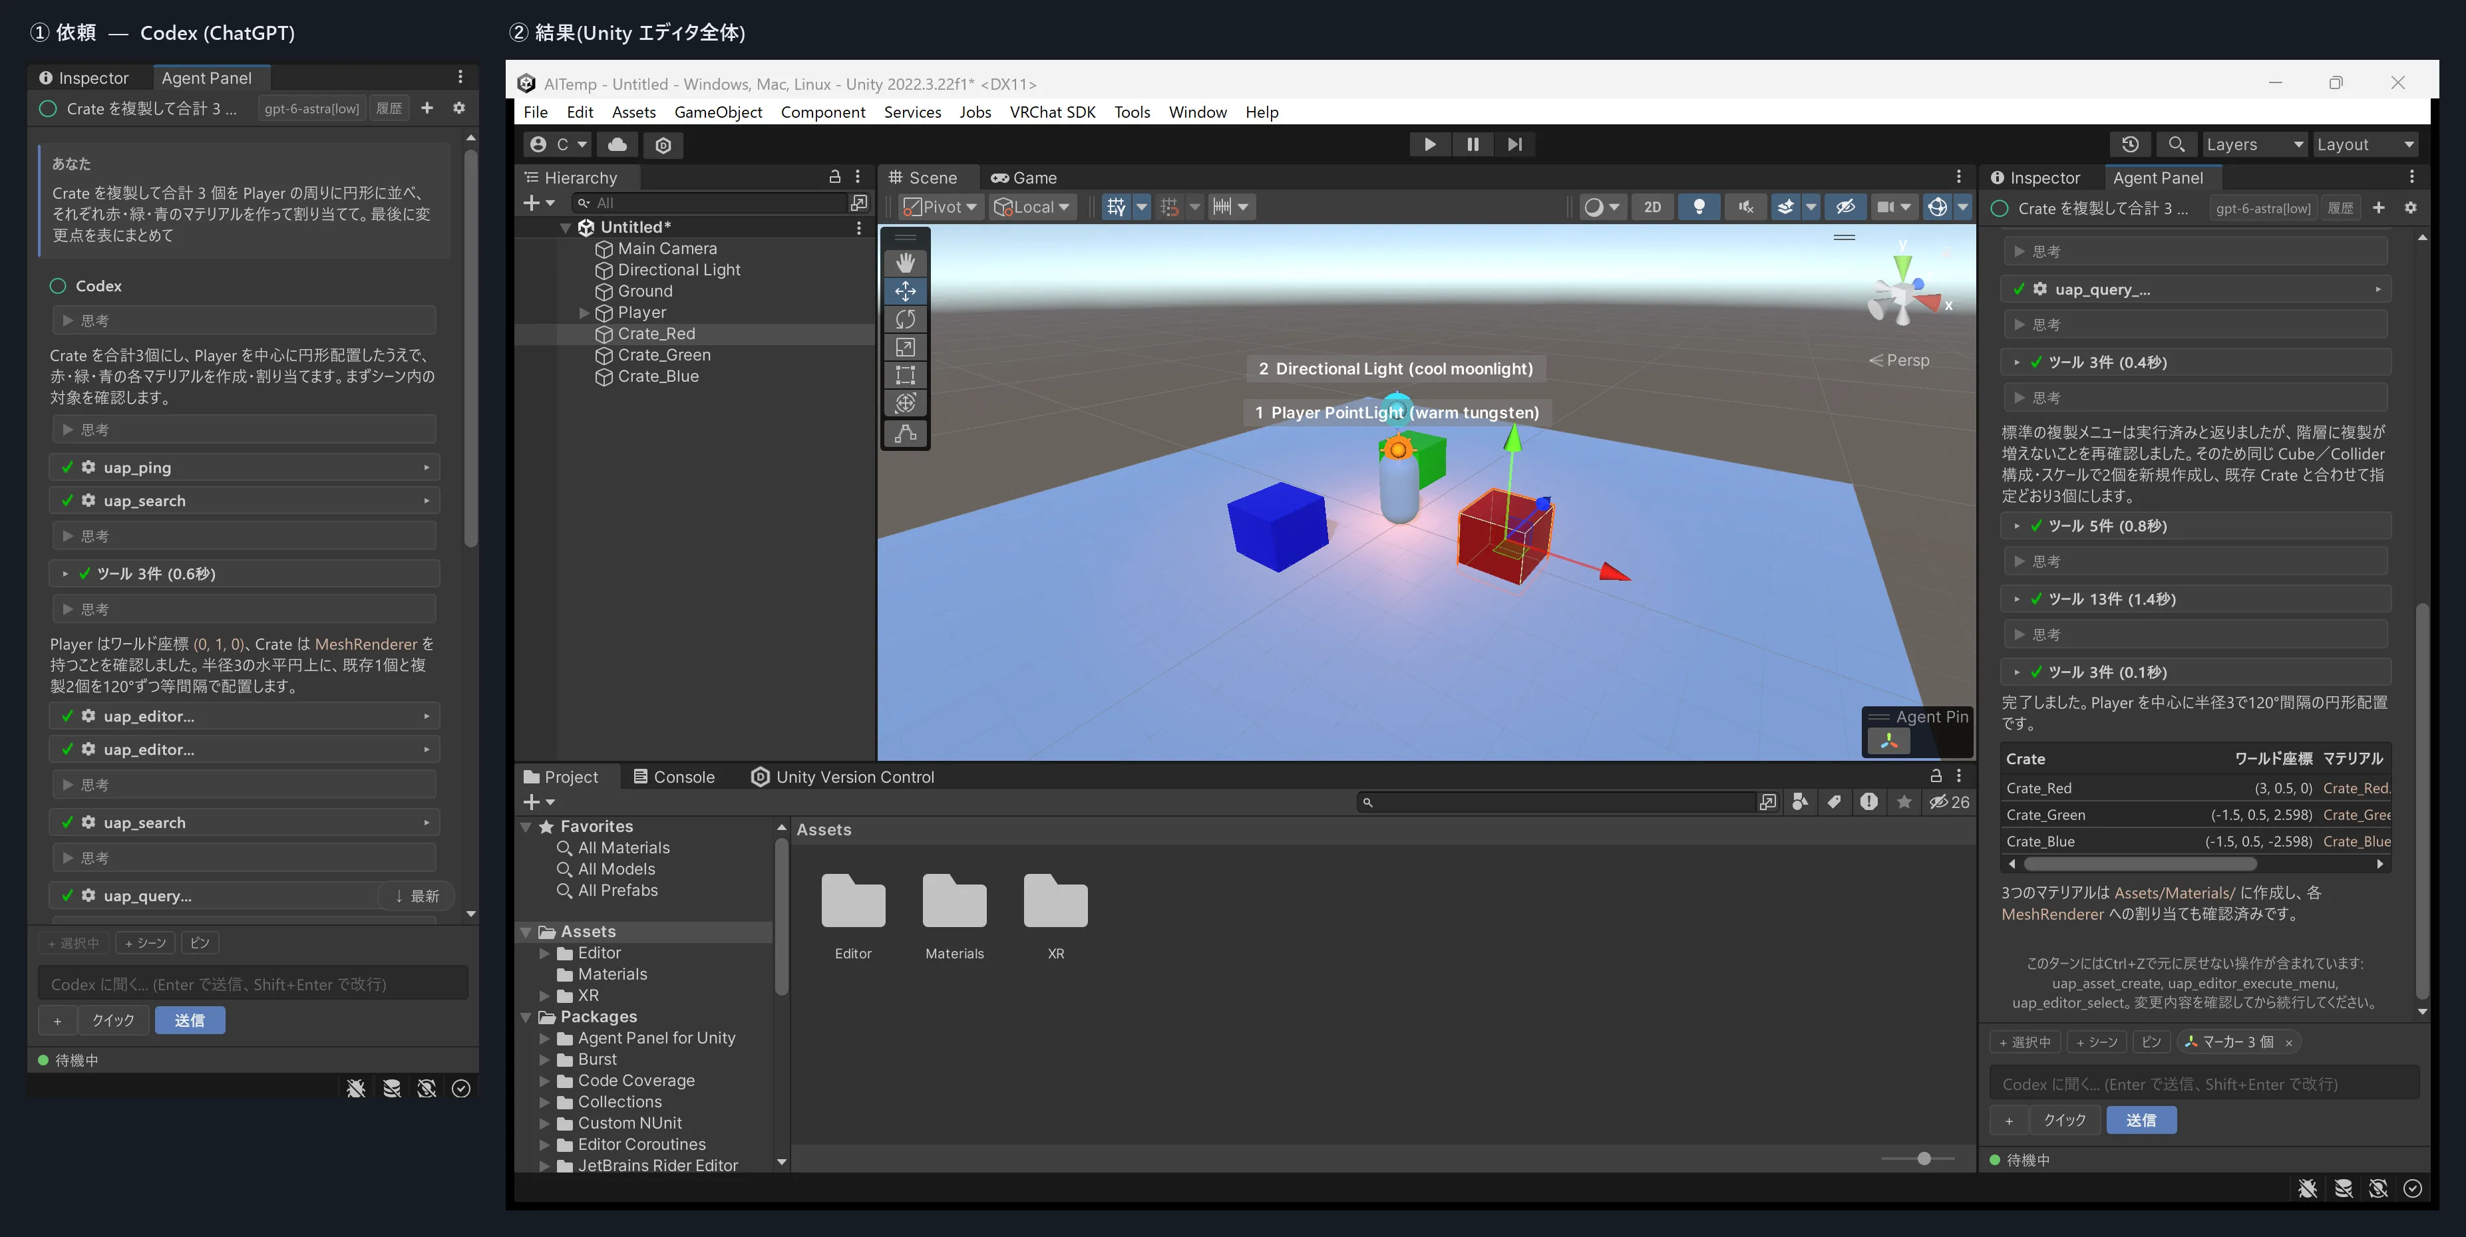
Task: Toggle Hierarchy panel lock
Action: tap(835, 177)
